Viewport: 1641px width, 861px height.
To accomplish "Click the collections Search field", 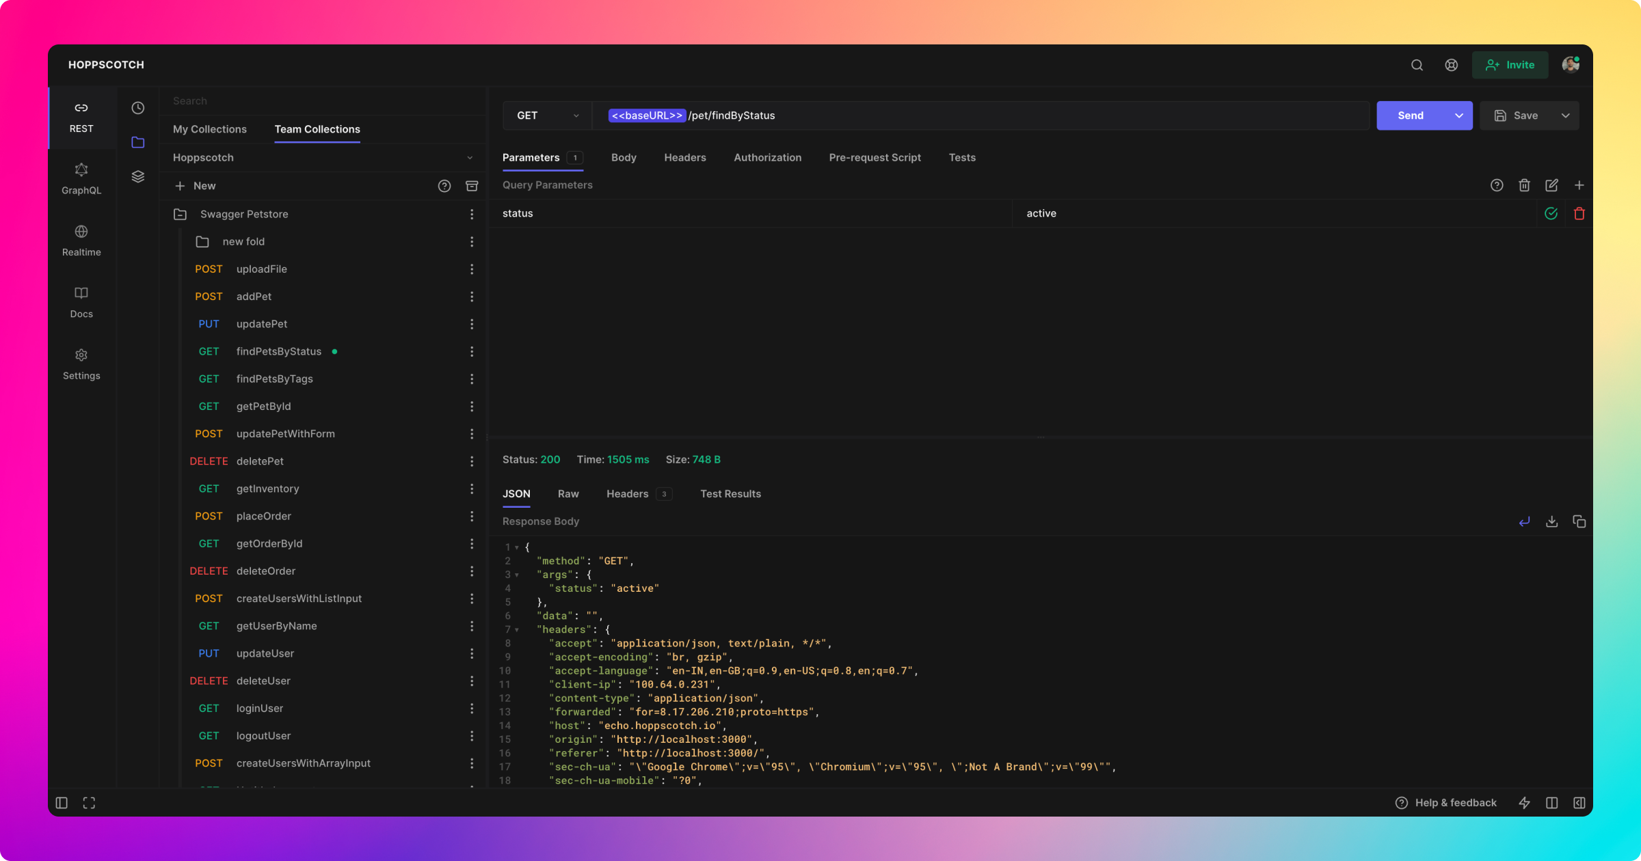I will click(x=321, y=101).
